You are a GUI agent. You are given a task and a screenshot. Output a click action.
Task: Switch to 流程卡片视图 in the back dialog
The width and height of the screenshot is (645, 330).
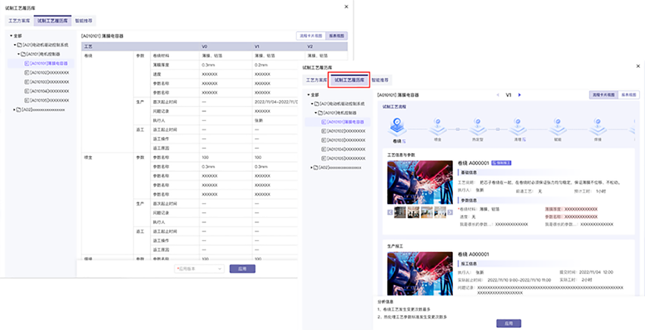click(x=310, y=35)
